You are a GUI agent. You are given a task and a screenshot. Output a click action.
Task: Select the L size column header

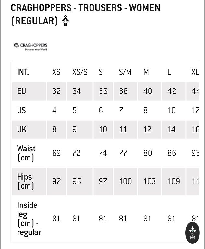[x=169, y=72]
